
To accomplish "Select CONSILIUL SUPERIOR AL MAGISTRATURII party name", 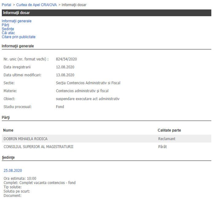I will pos(38,147).
